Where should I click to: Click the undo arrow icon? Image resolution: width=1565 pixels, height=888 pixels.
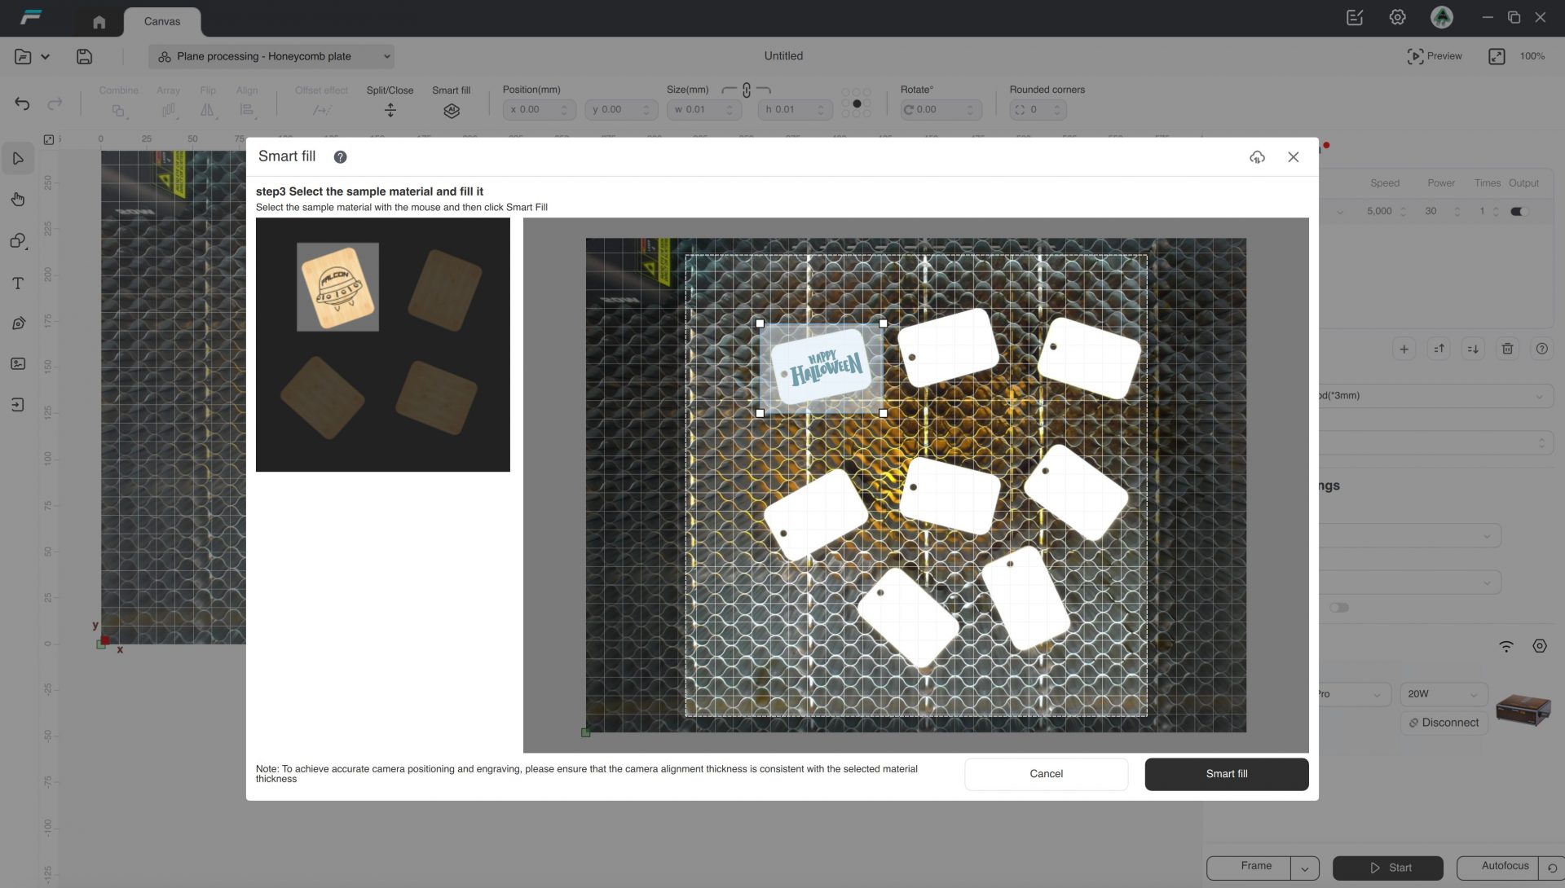tap(22, 103)
